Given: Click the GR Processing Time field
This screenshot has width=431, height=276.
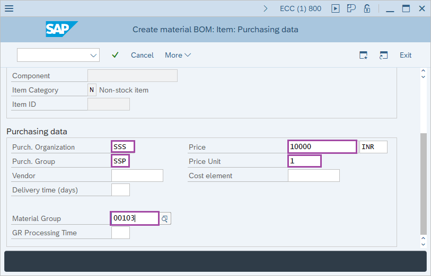Looking at the screenshot, I should click(x=120, y=233).
